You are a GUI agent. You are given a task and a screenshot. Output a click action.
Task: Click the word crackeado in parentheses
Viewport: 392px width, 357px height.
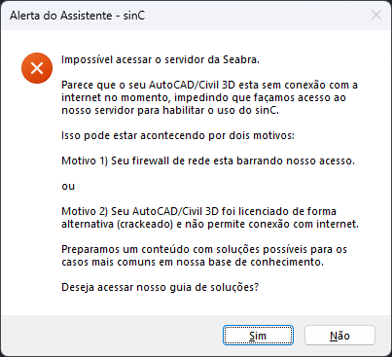point(145,224)
